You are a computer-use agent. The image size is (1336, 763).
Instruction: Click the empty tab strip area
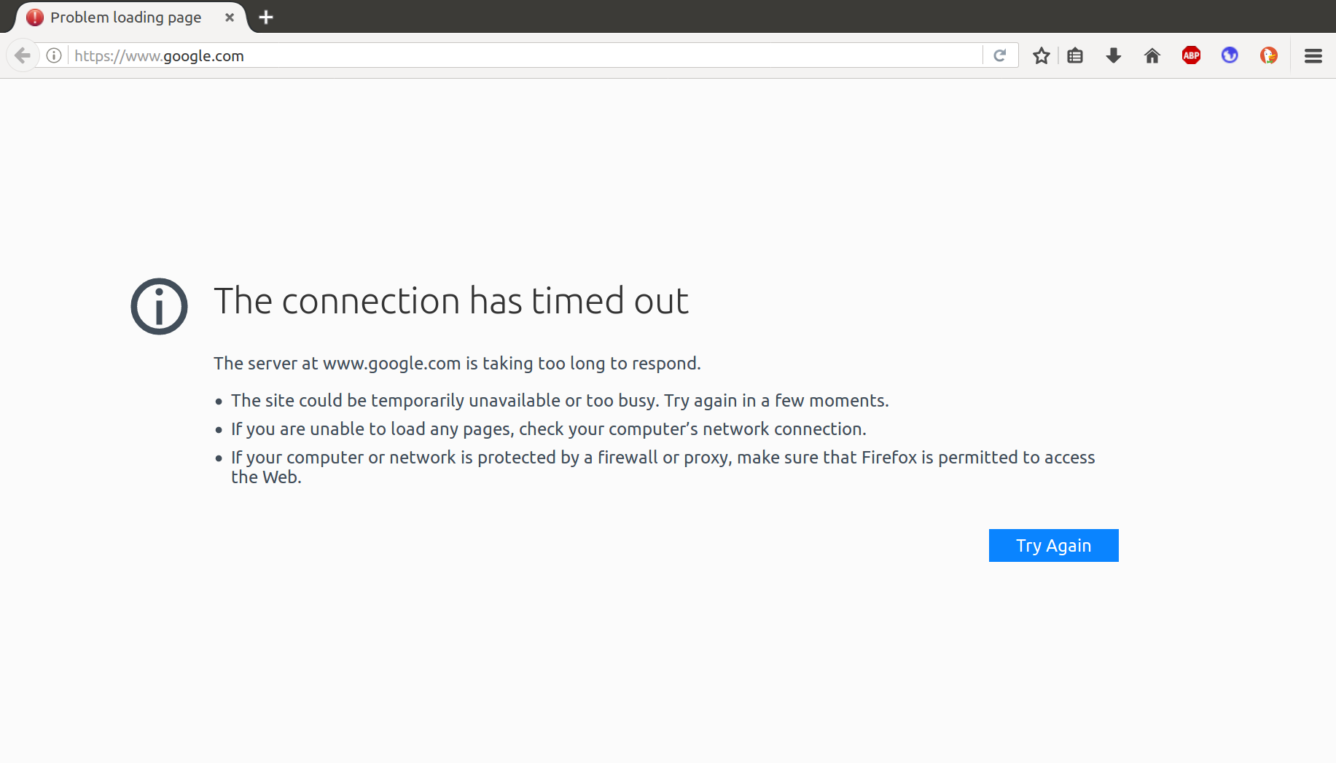(x=656, y=17)
